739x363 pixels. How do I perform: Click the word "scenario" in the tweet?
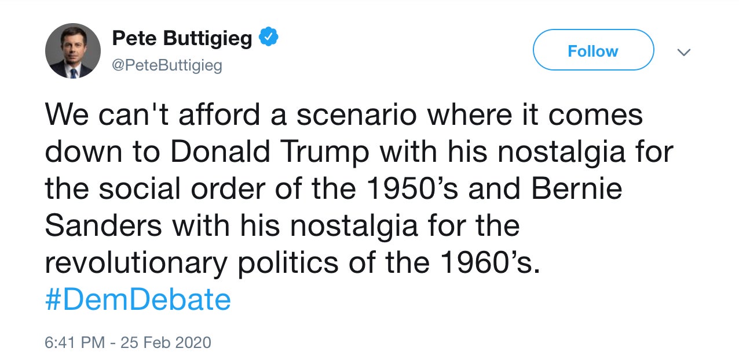pos(356,115)
